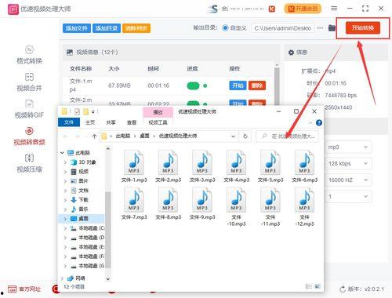Click the Explorer refresh button
392x298 pixels.
(245, 136)
